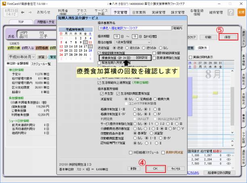Open the 予定管理 menu tab
The height and width of the screenshot is (183, 247).
pos(120,12)
